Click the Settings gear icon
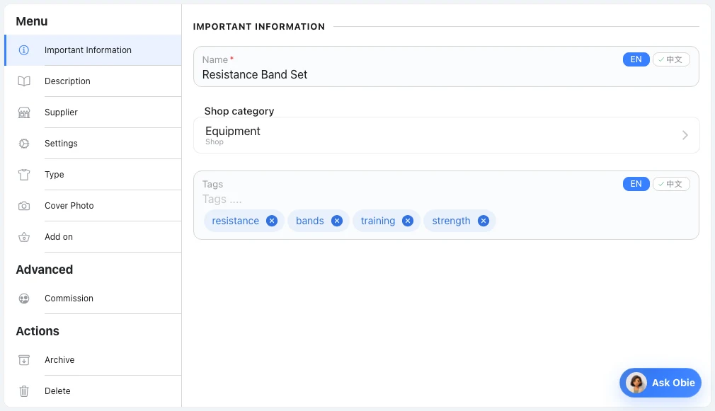This screenshot has width=715, height=411. [23, 144]
